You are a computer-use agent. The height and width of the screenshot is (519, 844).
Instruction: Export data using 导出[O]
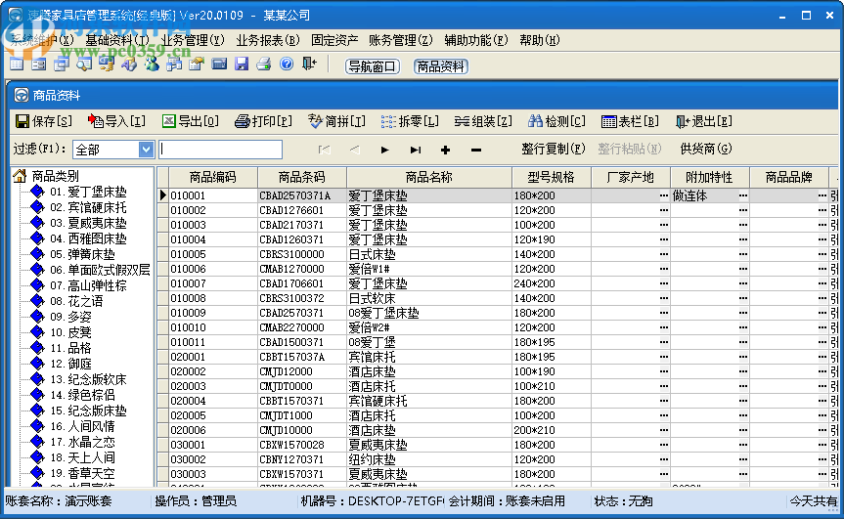[x=190, y=121]
